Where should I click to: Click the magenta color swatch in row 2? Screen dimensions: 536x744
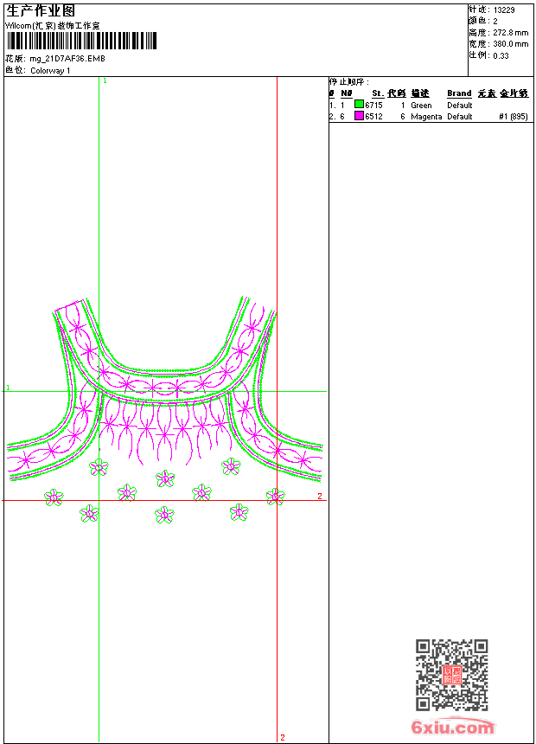359,116
